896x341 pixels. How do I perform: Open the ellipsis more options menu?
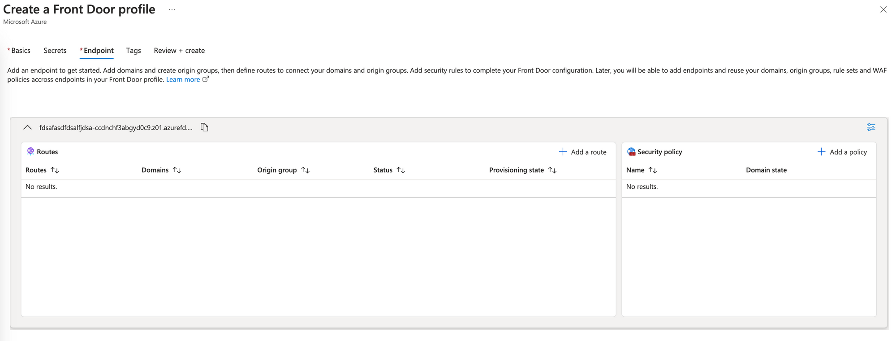click(172, 9)
